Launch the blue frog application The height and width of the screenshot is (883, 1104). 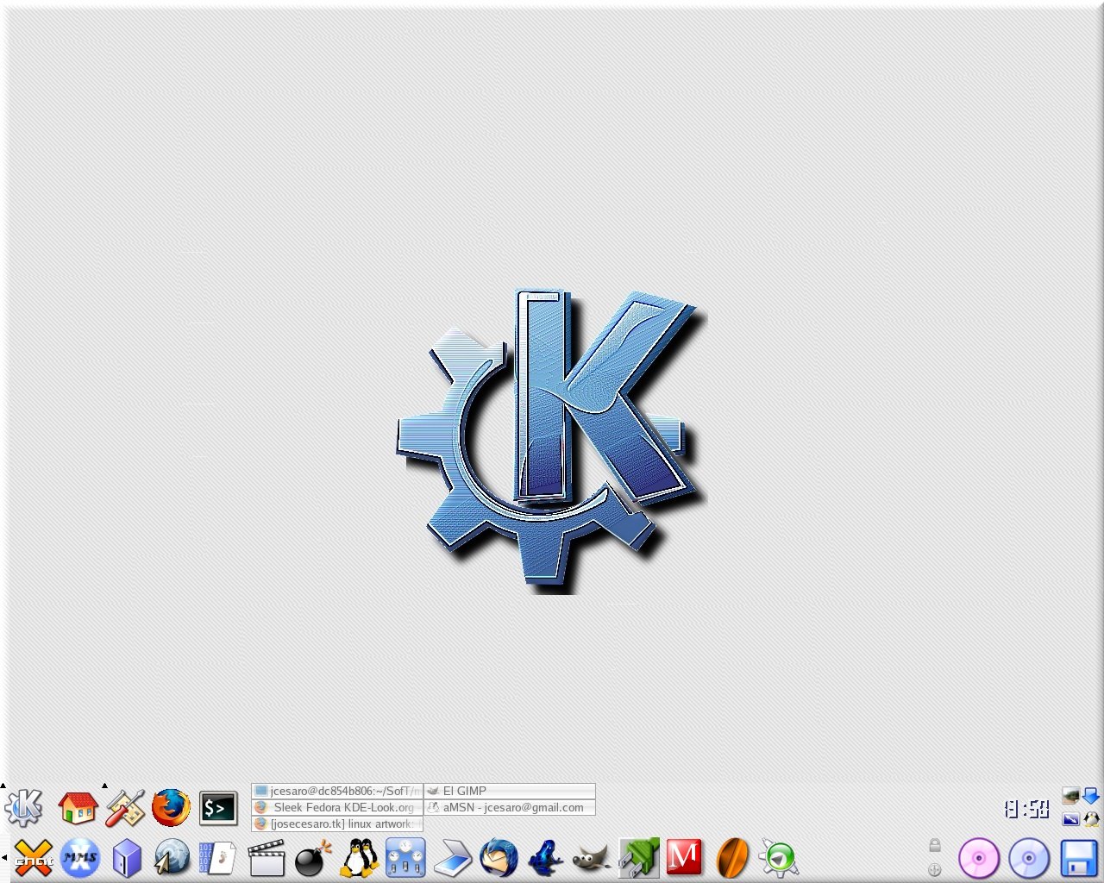click(x=545, y=858)
